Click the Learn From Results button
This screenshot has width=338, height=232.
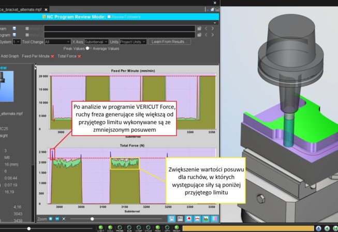[x=169, y=41]
